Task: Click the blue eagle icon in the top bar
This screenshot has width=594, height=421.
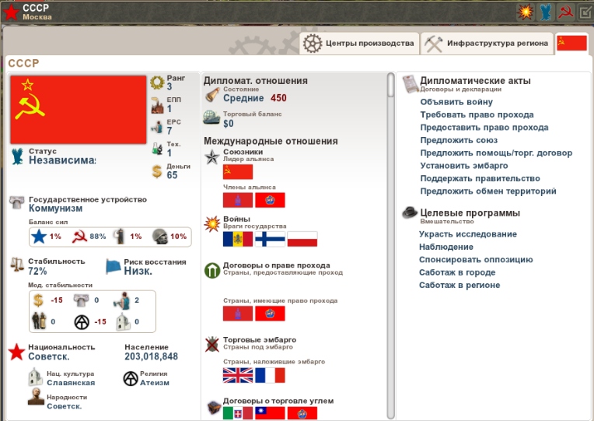Action: click(x=546, y=12)
